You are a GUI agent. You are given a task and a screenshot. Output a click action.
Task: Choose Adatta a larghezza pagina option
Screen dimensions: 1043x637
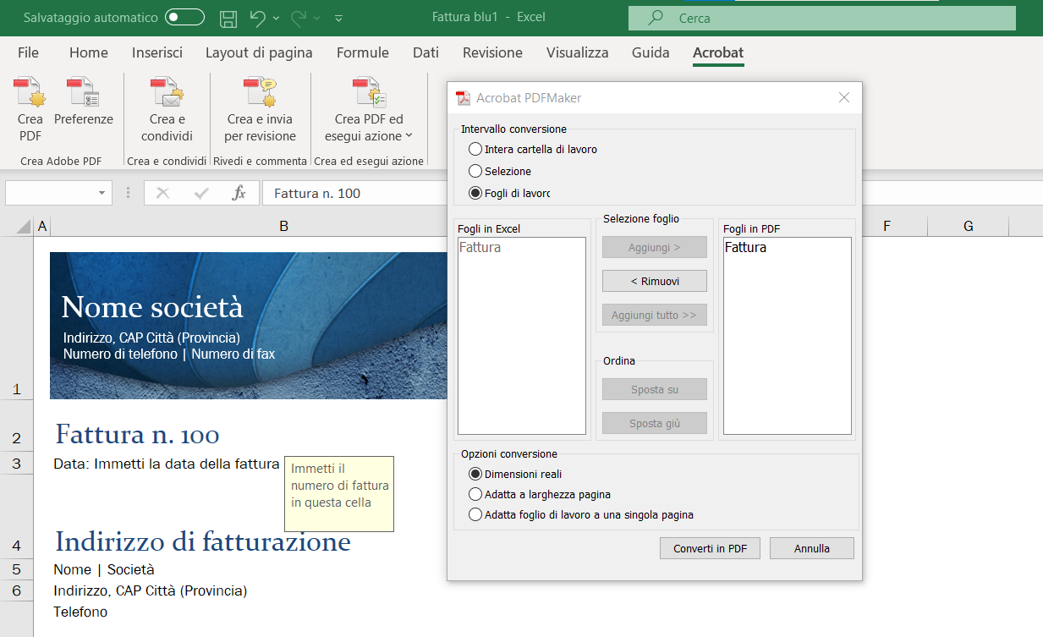[x=475, y=494]
